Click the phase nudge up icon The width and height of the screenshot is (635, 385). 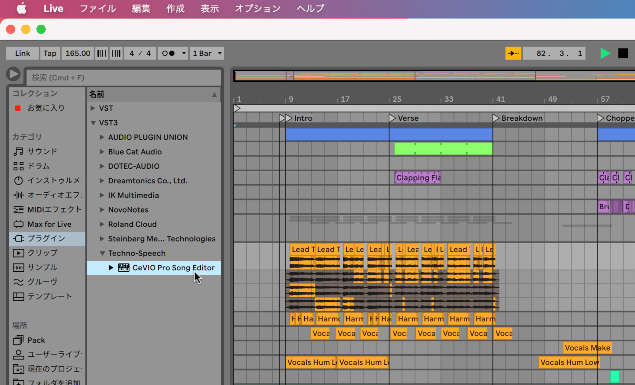pos(116,53)
